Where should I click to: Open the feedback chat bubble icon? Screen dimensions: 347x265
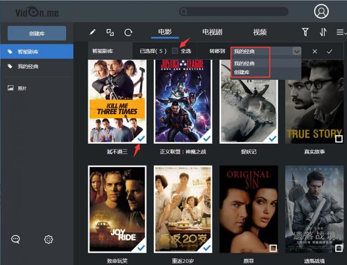[16, 239]
